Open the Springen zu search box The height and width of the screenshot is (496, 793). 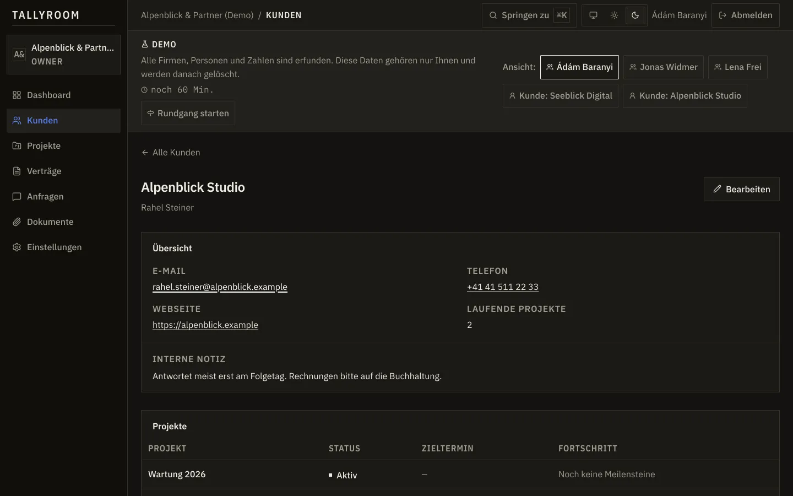529,15
